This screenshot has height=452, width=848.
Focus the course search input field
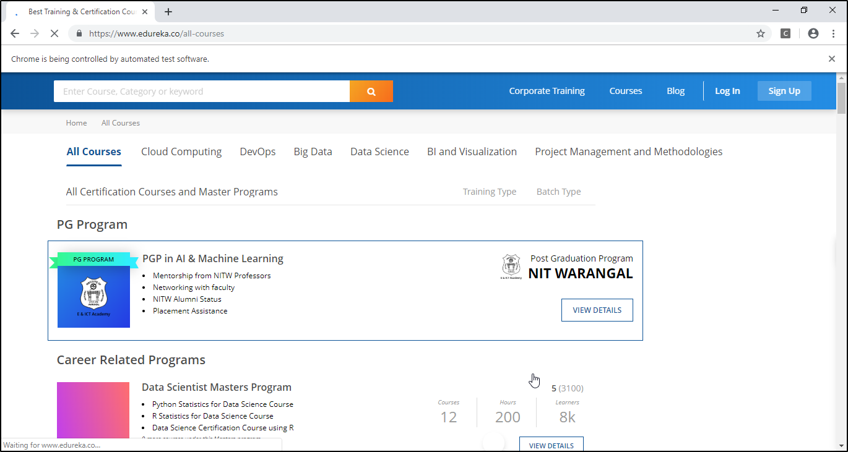[x=202, y=92]
